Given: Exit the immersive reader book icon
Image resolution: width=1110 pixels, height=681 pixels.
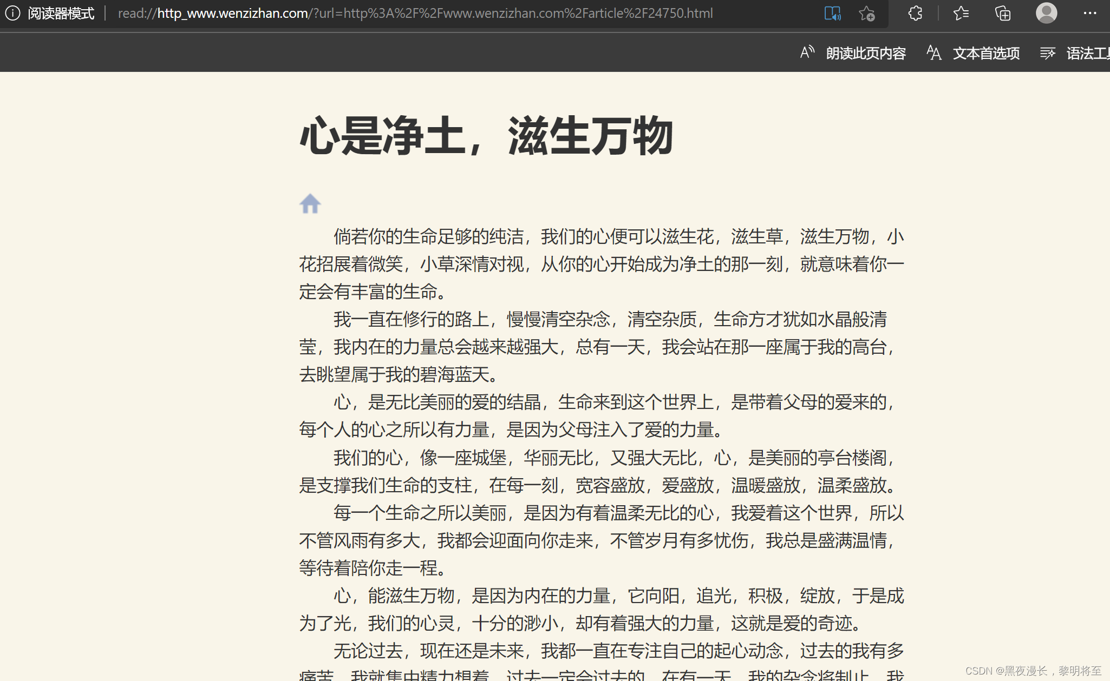Looking at the screenshot, I should 832,13.
